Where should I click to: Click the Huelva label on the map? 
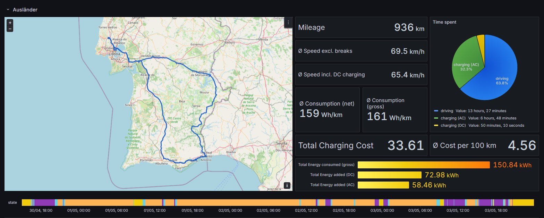click(x=231, y=152)
